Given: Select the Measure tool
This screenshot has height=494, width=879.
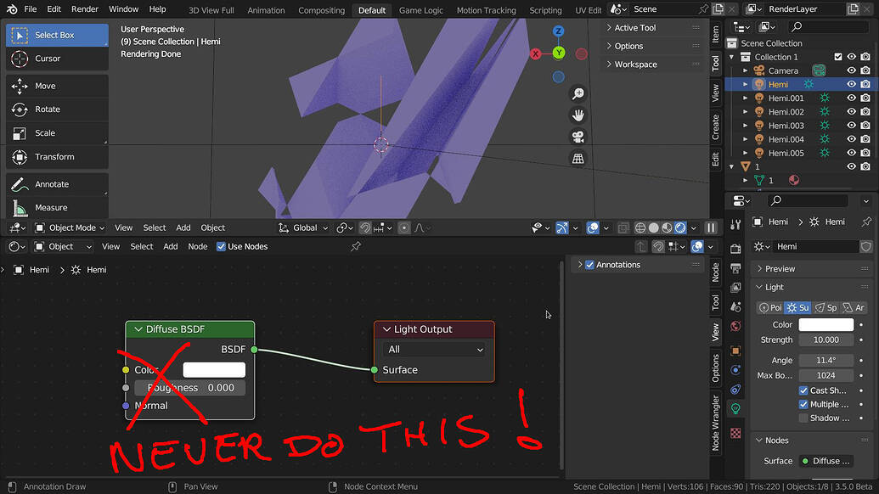Looking at the screenshot, I should (57, 207).
